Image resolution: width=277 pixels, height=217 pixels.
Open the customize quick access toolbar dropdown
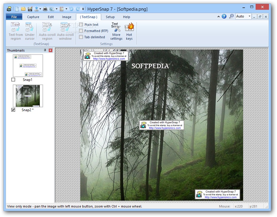(x=83, y=9)
